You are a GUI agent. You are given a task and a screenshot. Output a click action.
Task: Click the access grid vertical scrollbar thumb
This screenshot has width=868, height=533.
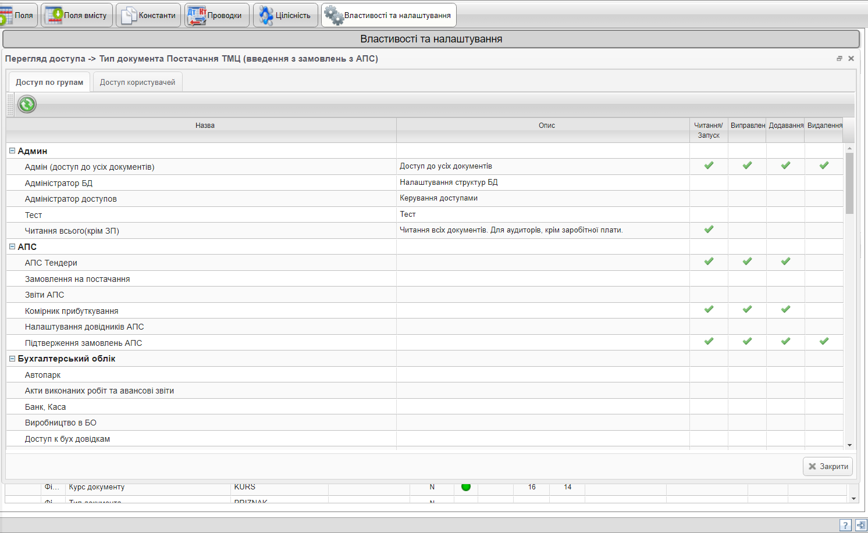[849, 183]
